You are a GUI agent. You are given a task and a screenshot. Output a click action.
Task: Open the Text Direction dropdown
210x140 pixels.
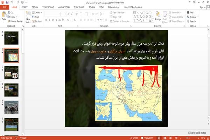pos(118,13)
